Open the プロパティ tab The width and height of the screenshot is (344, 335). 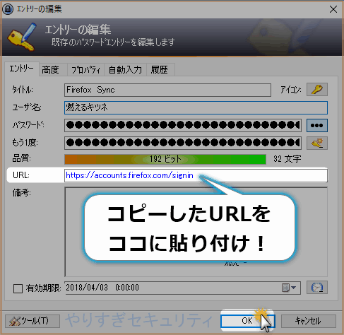point(85,70)
